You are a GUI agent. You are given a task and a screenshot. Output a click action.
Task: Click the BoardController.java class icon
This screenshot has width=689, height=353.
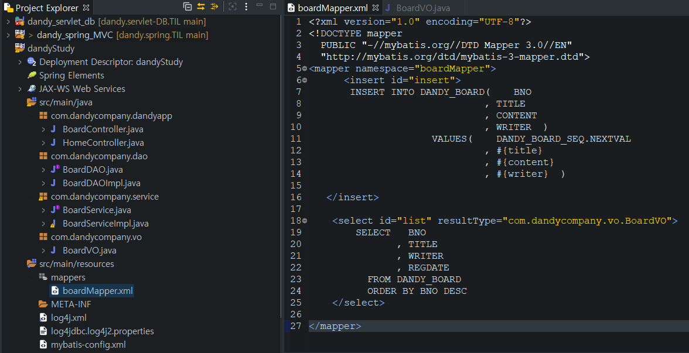coord(54,129)
